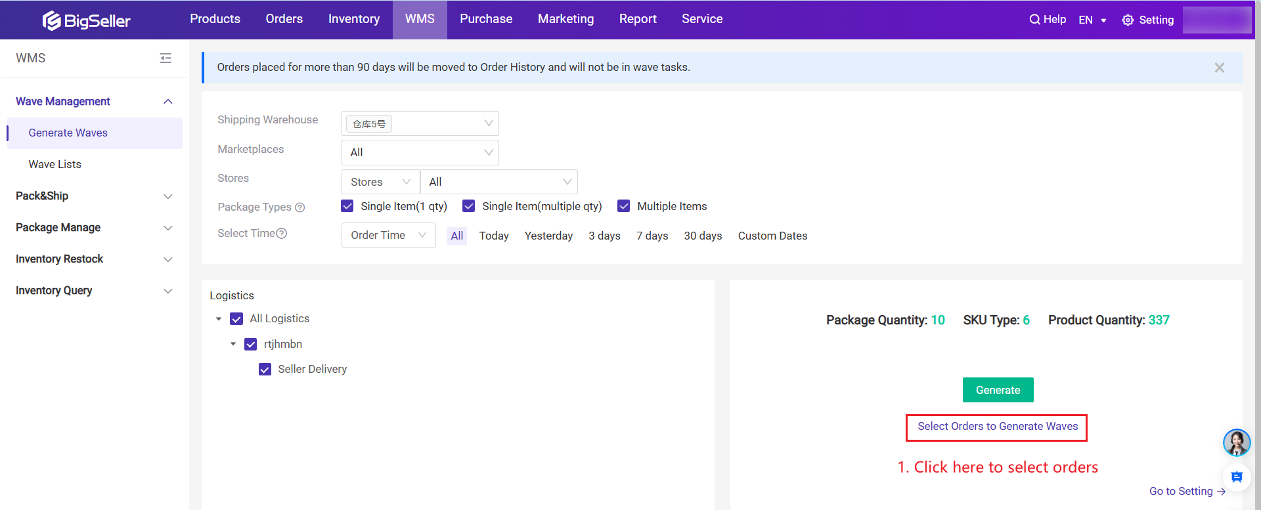Open the Marketplaces dropdown
This screenshot has width=1261, height=510.
[x=420, y=153]
